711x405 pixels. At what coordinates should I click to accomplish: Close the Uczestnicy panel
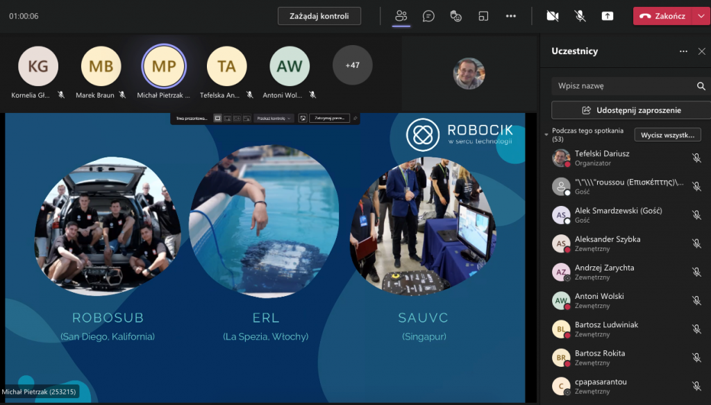point(701,51)
